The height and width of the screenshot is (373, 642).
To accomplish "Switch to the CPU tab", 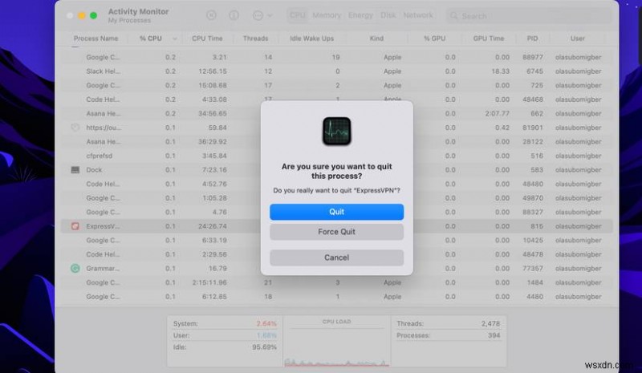I will coord(298,15).
